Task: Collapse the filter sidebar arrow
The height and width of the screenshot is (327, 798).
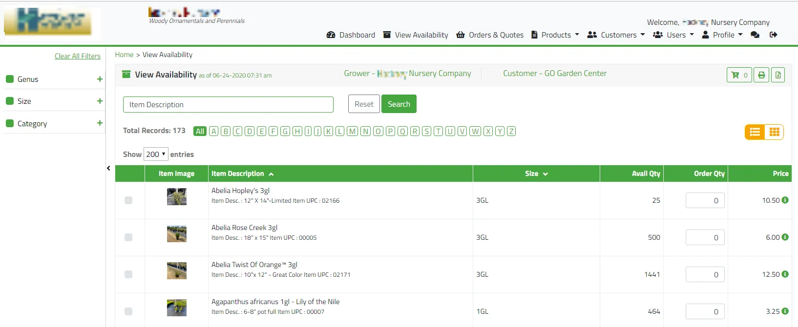Action: (x=108, y=169)
